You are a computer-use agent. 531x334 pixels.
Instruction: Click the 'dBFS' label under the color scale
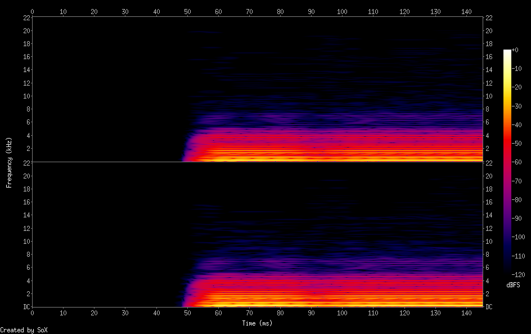(x=513, y=285)
